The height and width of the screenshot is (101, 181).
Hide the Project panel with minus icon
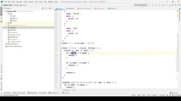coord(53,8)
